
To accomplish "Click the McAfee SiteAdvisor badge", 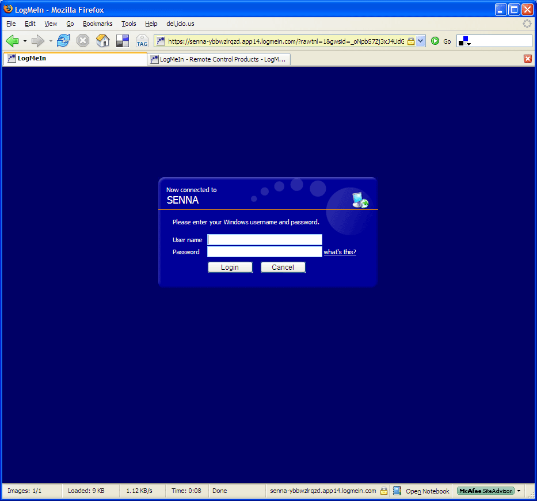I will pyautogui.click(x=486, y=491).
